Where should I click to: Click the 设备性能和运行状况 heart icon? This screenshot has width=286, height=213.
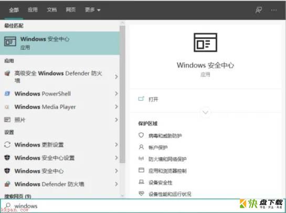click(141, 193)
